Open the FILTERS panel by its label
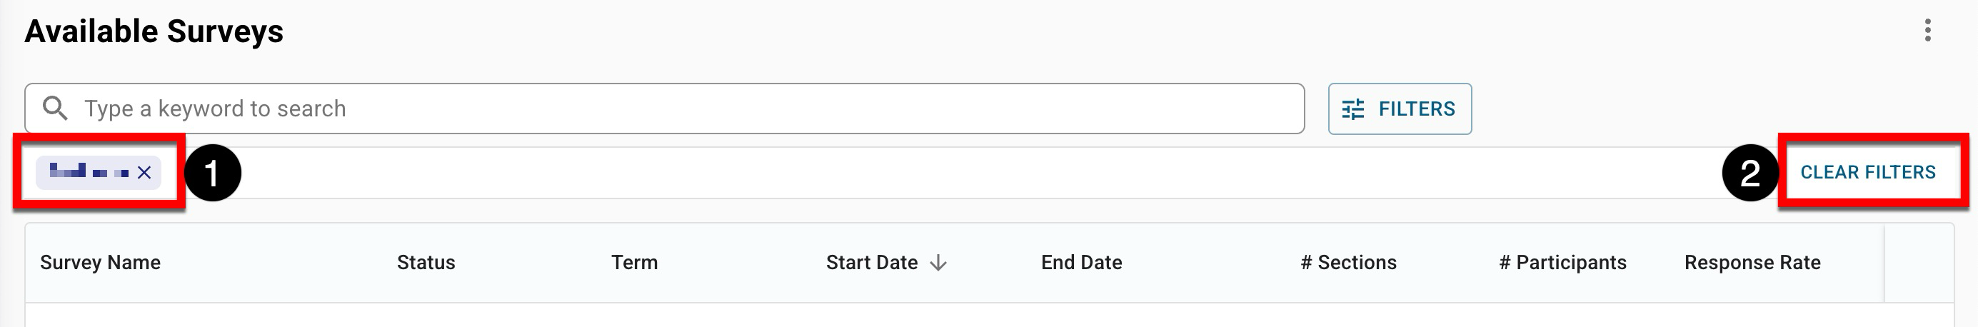This screenshot has height=327, width=1978. click(x=1416, y=109)
